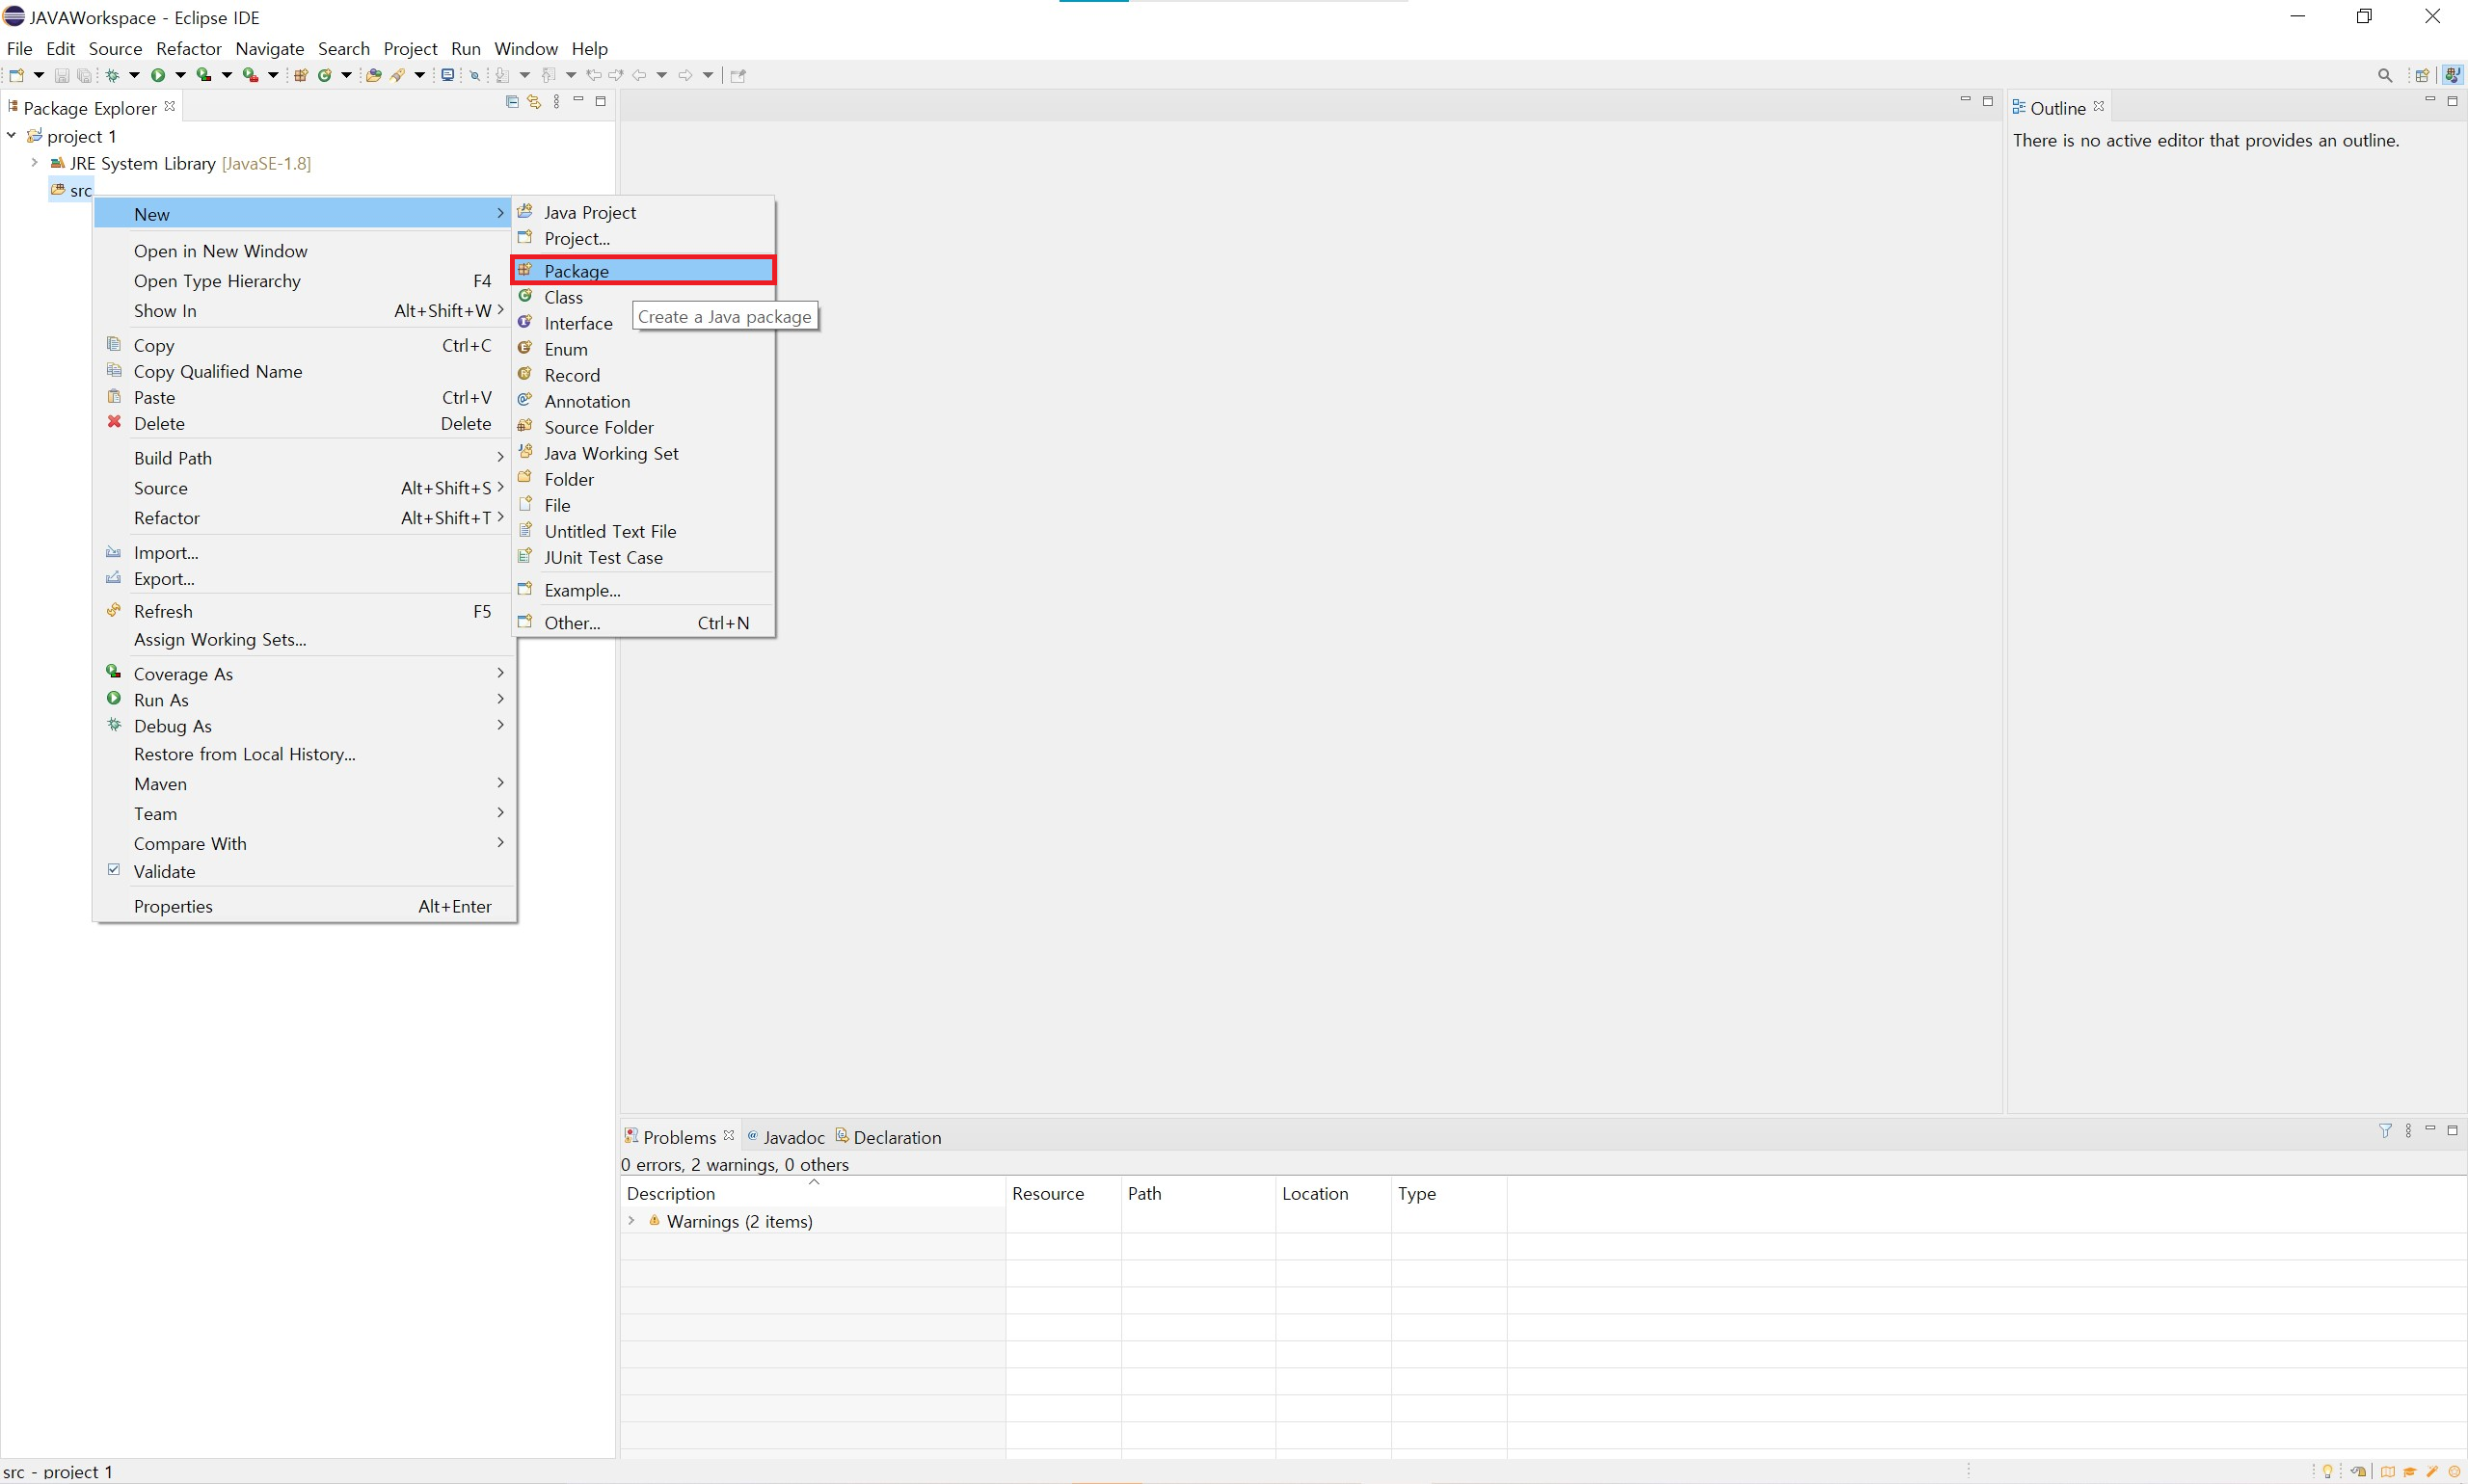Image resolution: width=2468 pixels, height=1484 pixels.
Task: Expand the Warnings (2 items) row
Action: tap(631, 1221)
